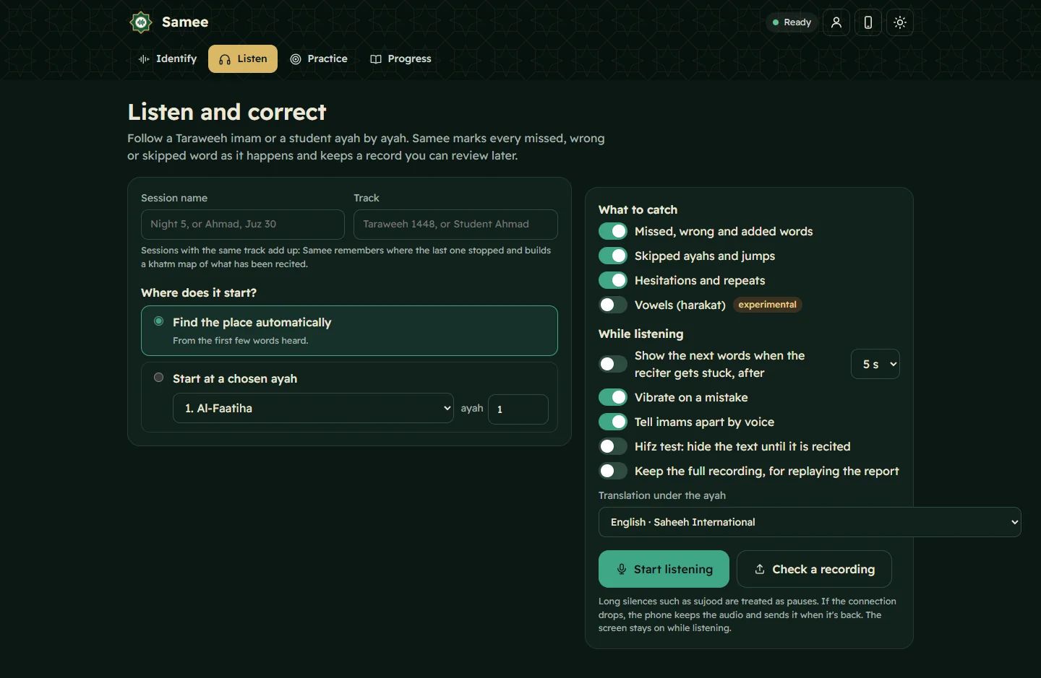Click the ayah number field
This screenshot has width=1041, height=678.
point(518,409)
